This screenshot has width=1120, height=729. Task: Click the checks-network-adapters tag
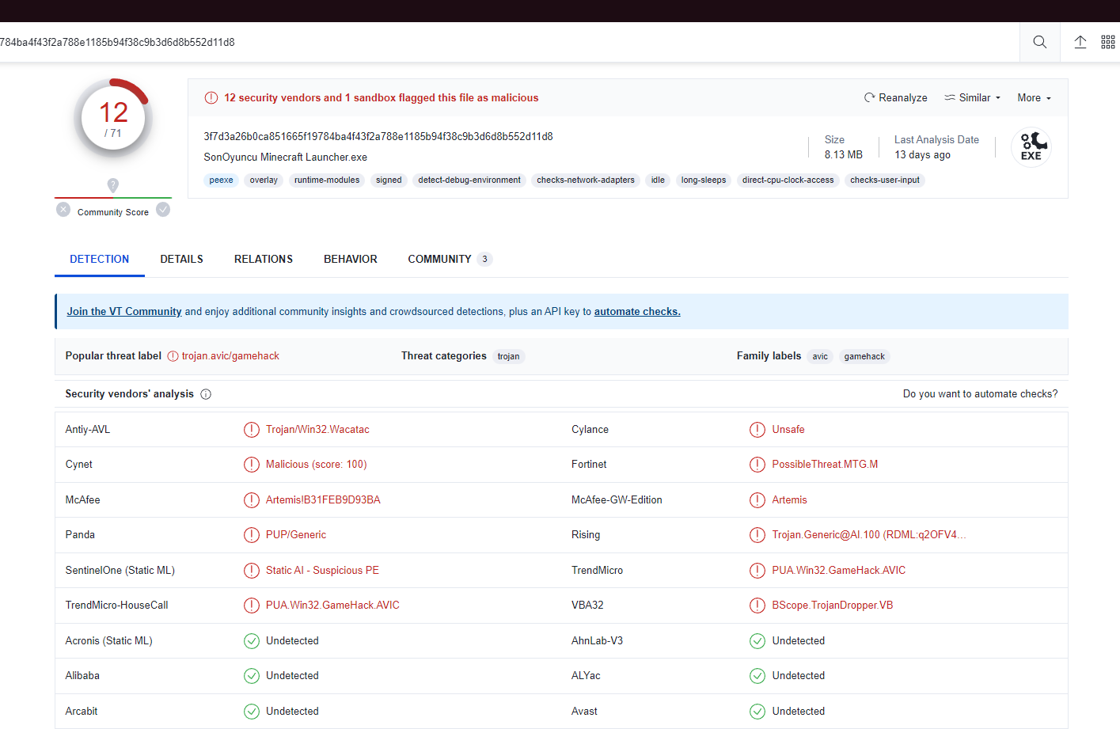tap(586, 180)
